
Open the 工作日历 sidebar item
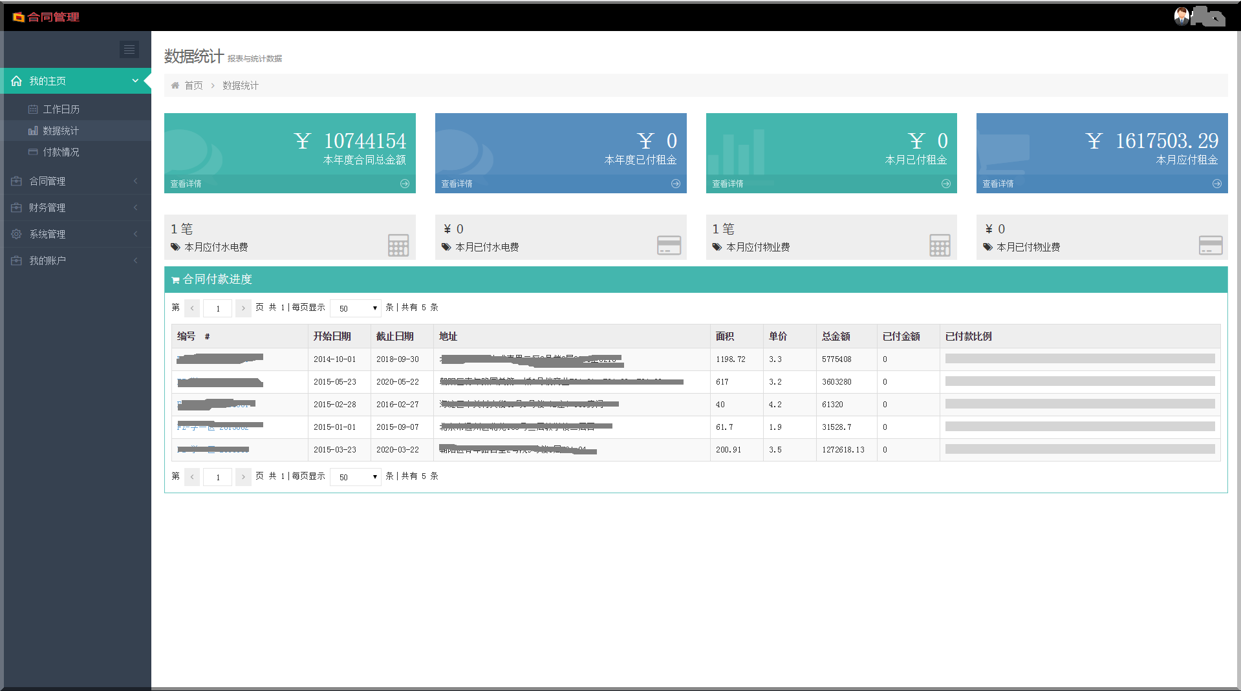[x=61, y=109]
